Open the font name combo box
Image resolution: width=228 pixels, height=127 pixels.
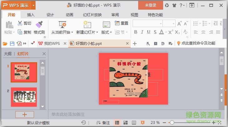(x=147, y=23)
